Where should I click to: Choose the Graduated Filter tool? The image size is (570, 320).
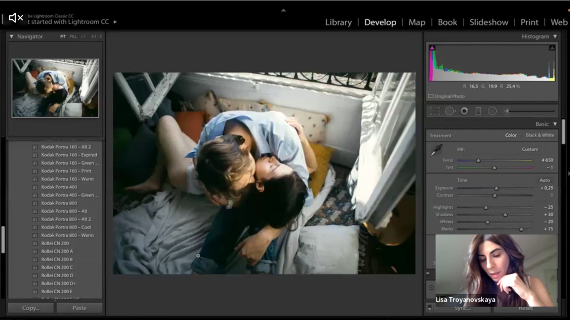478,111
